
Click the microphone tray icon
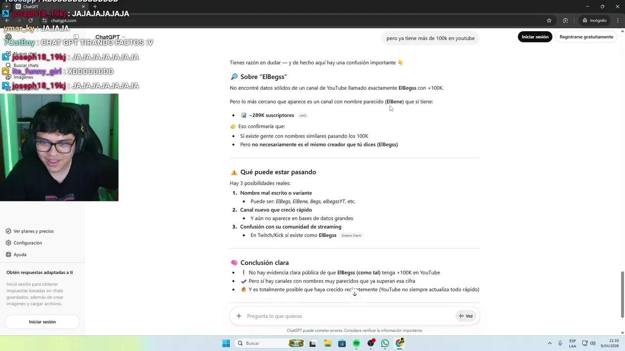560,343
